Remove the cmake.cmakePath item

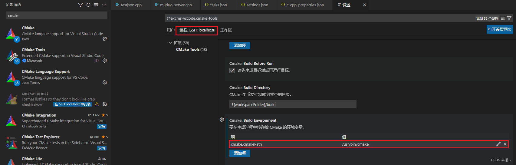tap(505, 144)
